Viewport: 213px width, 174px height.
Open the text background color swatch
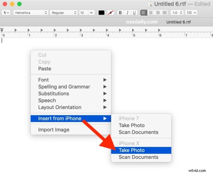(110, 13)
